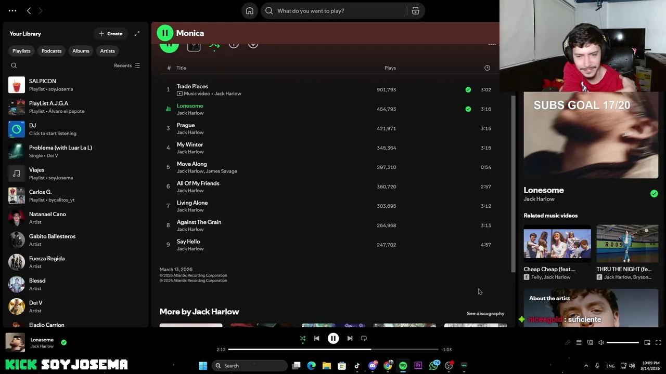Viewport: 666px width, 374px height.
Task: Filter library by Albums
Action: 81,51
